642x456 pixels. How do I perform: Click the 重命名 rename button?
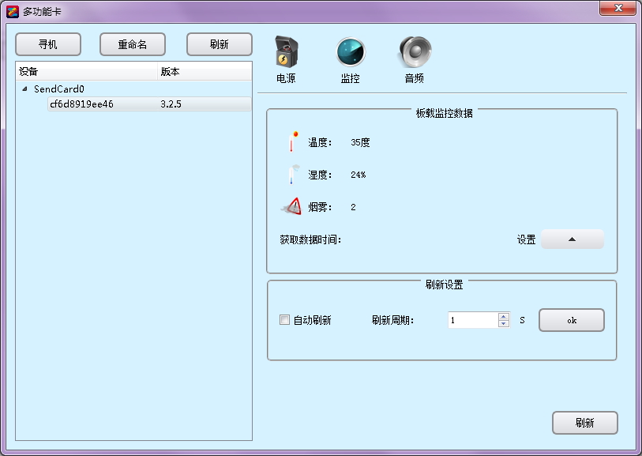[133, 44]
